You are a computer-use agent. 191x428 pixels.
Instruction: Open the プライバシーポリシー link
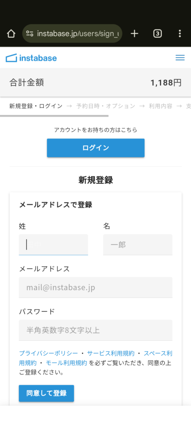point(48,354)
